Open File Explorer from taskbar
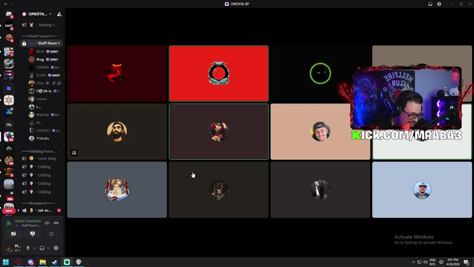This screenshot has width=474, height=267. pyautogui.click(x=43, y=262)
